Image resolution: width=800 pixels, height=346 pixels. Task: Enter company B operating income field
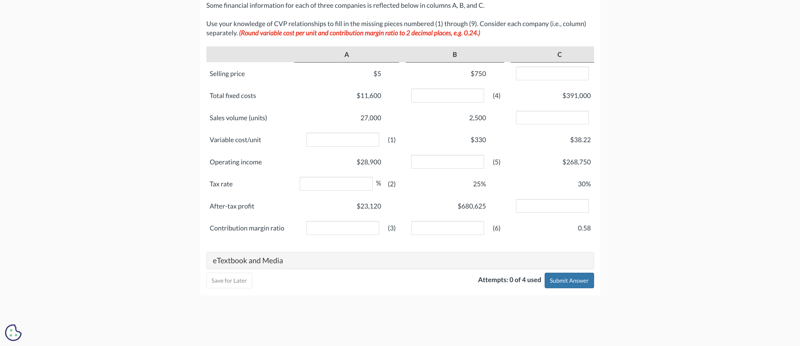click(x=447, y=162)
